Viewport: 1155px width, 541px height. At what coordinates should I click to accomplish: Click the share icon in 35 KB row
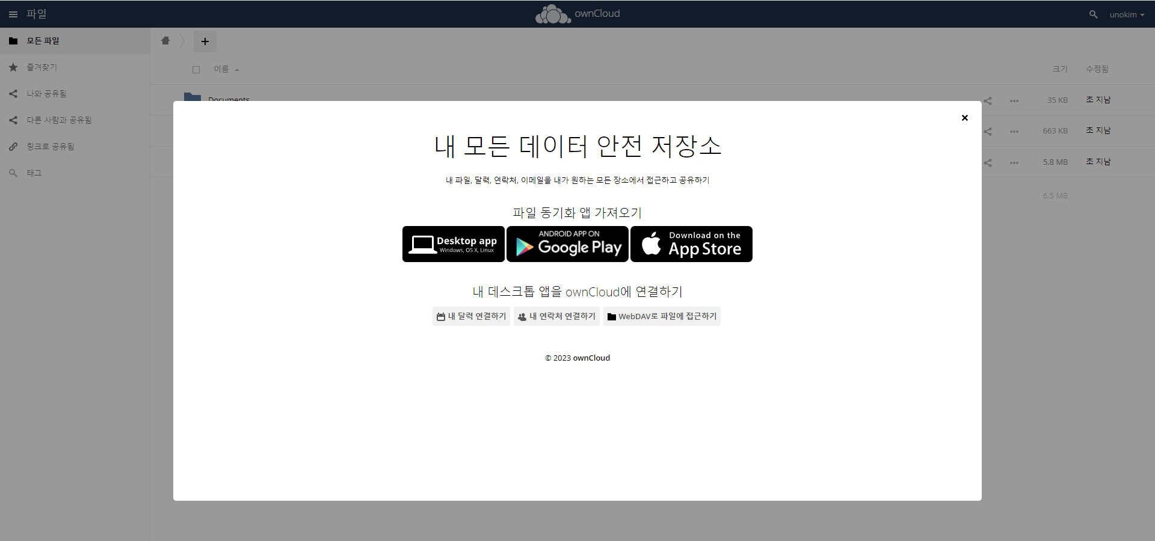click(x=988, y=100)
